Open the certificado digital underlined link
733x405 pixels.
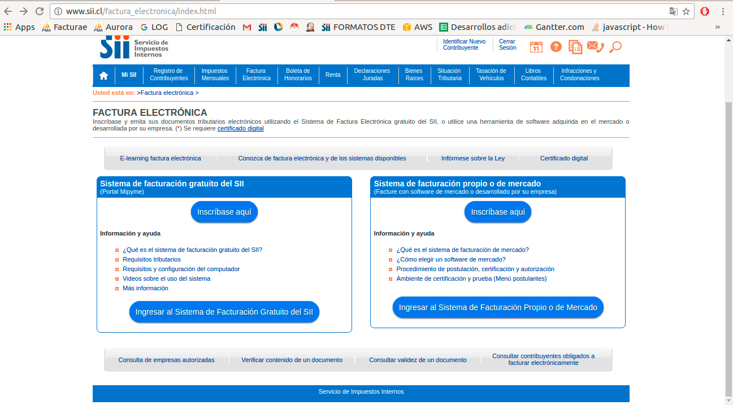pyautogui.click(x=240, y=128)
